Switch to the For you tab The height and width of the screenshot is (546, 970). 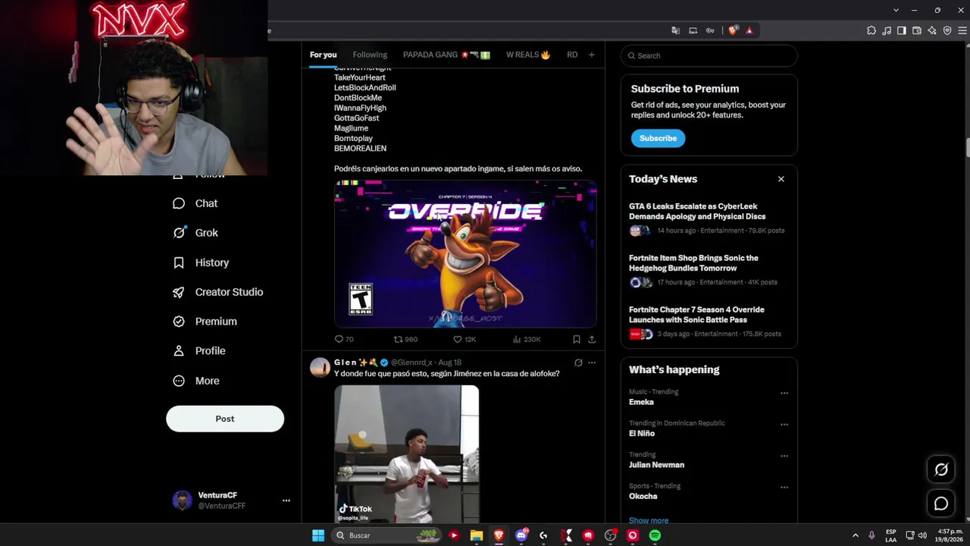(x=323, y=55)
